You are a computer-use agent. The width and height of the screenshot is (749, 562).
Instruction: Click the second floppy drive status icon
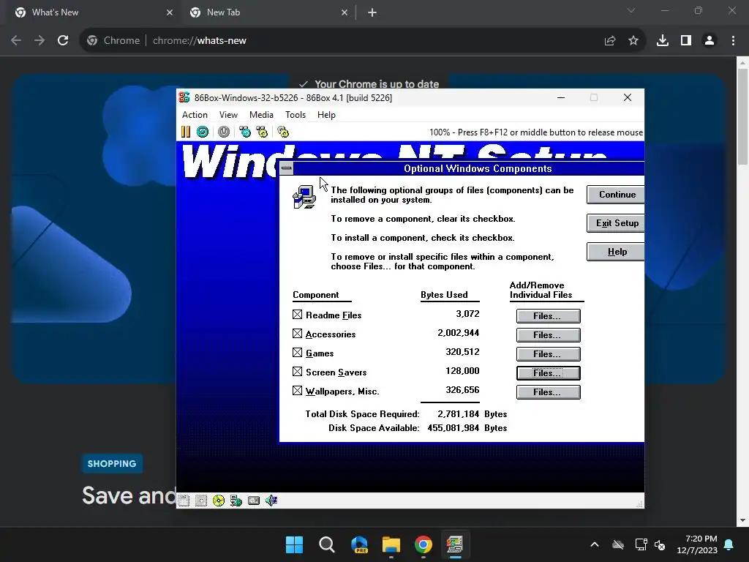pos(201,501)
